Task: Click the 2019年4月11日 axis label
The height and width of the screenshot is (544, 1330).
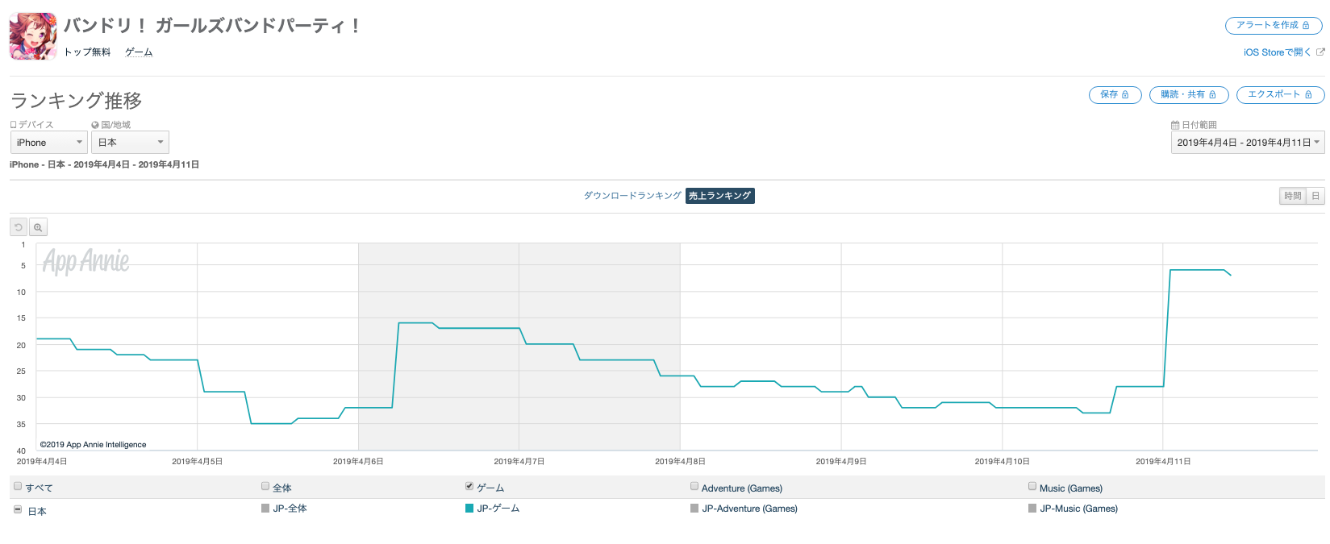Action: [1163, 462]
